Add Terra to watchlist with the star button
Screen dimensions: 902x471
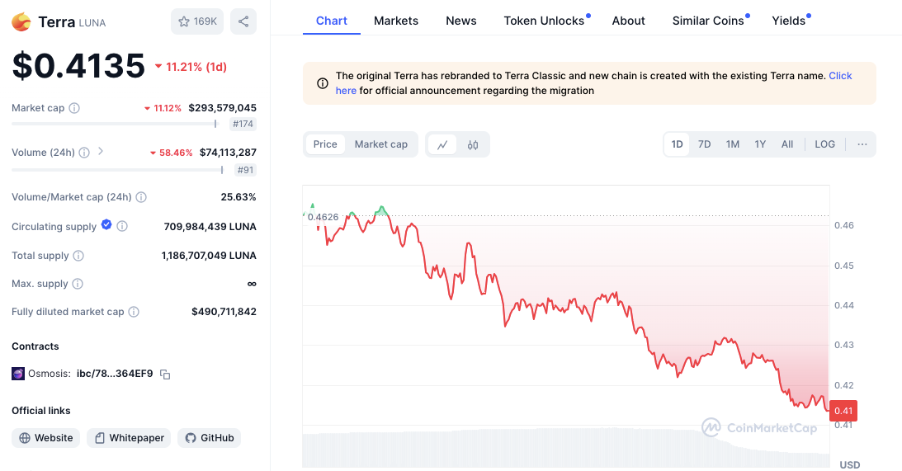(x=197, y=21)
